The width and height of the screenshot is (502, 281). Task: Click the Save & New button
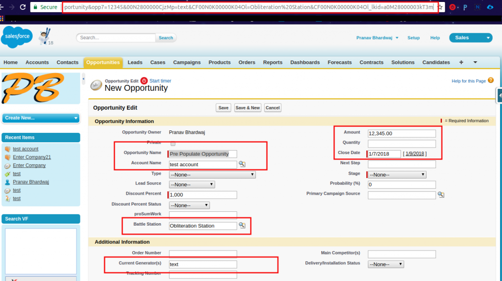(x=248, y=108)
